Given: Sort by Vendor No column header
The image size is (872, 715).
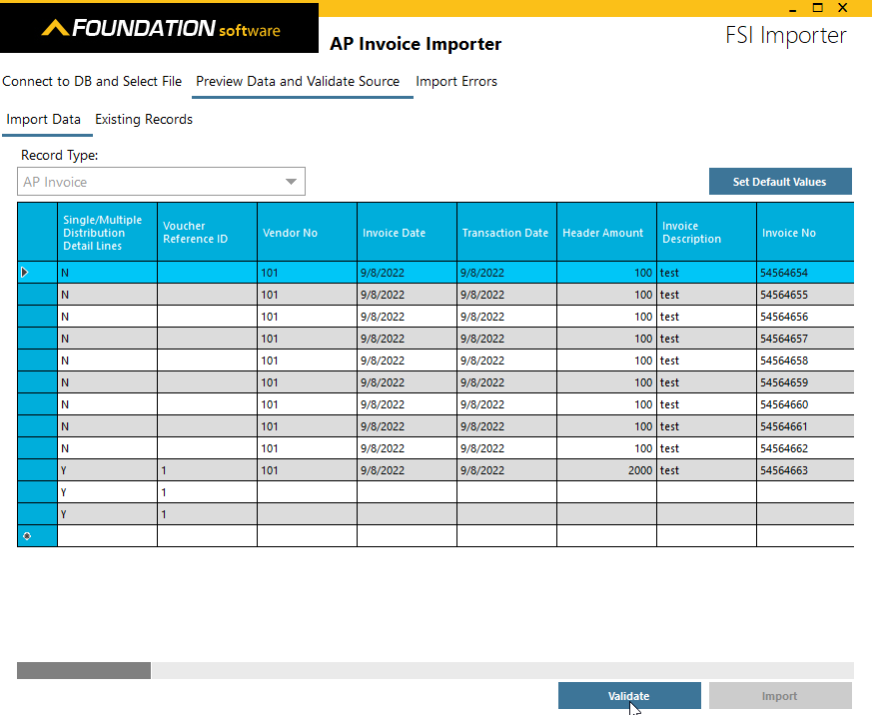Looking at the screenshot, I should 307,232.
